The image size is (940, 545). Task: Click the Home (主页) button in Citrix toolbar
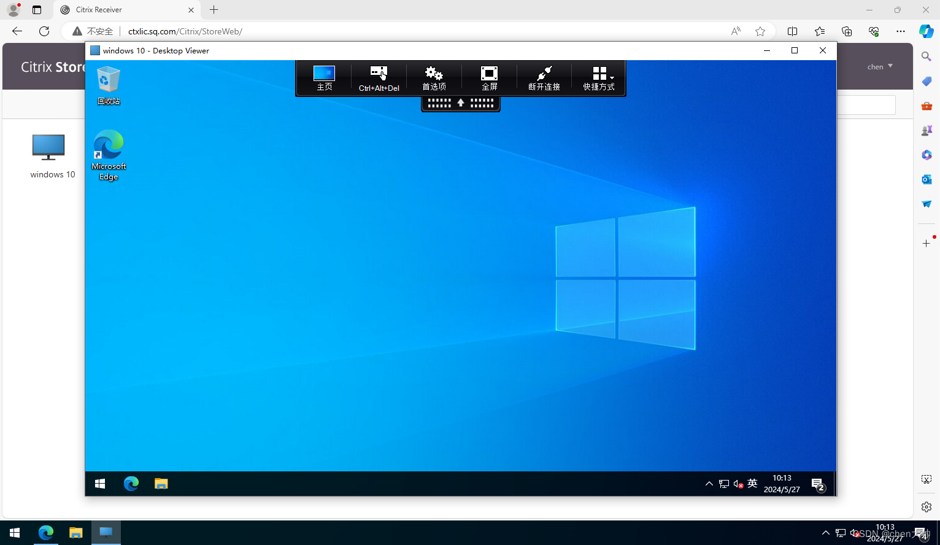pyautogui.click(x=324, y=78)
